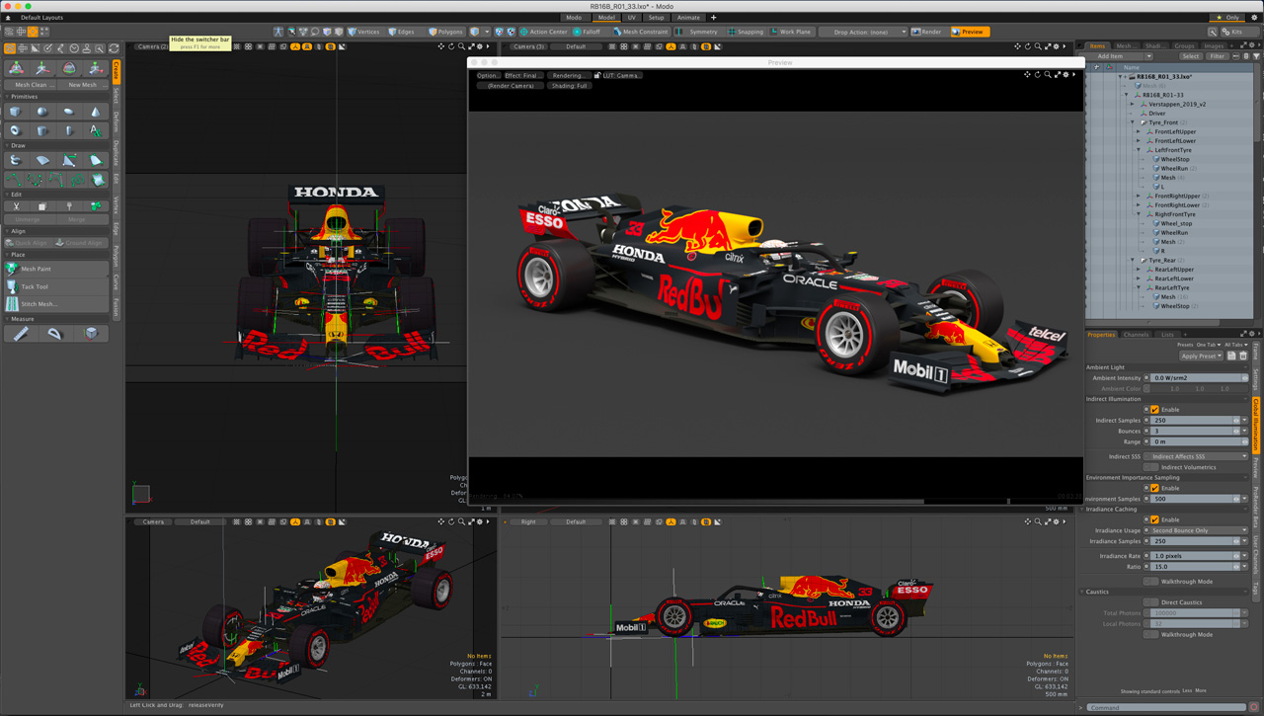Screen dimensions: 1264x716
Task: Click into the Command input field
Action: [x=1165, y=707]
